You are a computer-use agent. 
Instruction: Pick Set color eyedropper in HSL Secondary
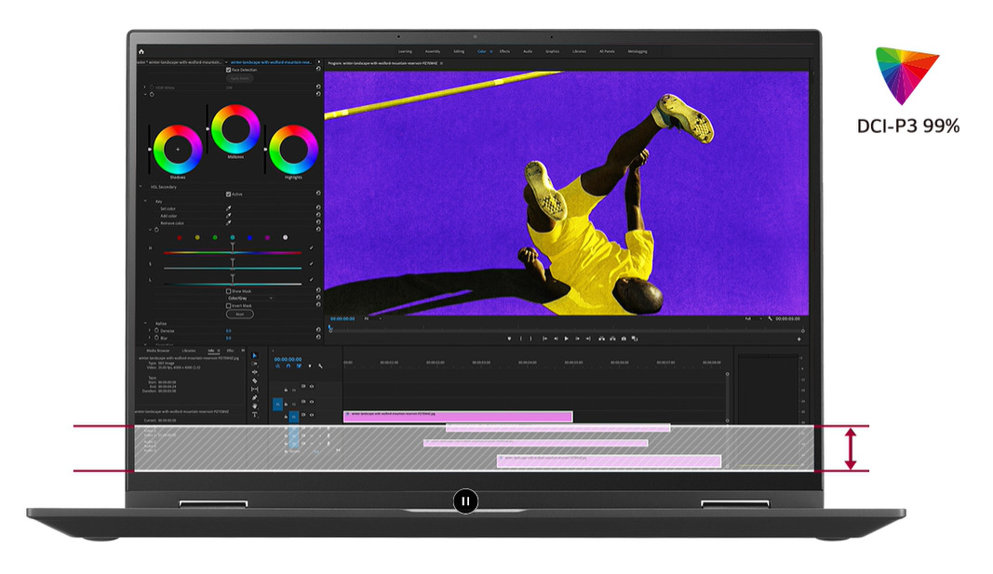(x=229, y=208)
